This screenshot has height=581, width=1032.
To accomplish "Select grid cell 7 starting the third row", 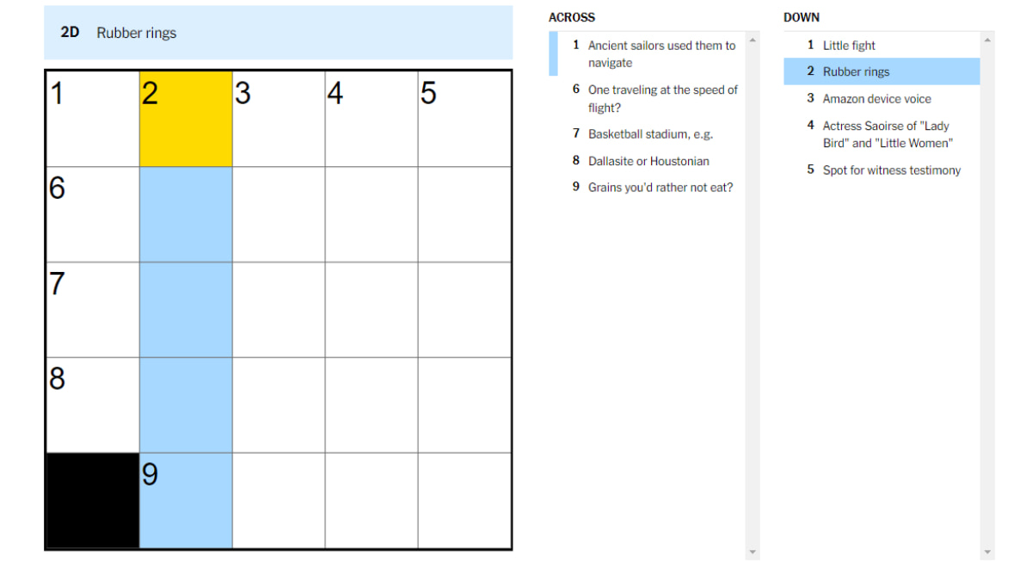I will (x=91, y=310).
